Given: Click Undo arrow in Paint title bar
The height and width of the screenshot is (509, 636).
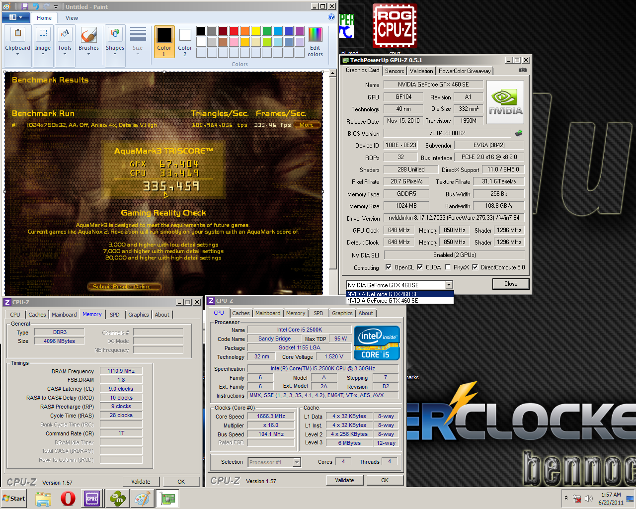Looking at the screenshot, I should (x=35, y=6).
